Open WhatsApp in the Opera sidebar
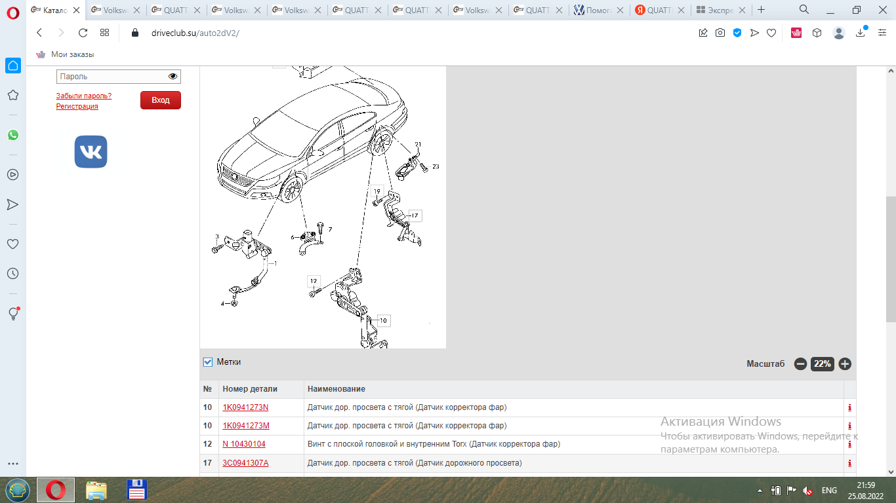The height and width of the screenshot is (503, 896). [12, 135]
